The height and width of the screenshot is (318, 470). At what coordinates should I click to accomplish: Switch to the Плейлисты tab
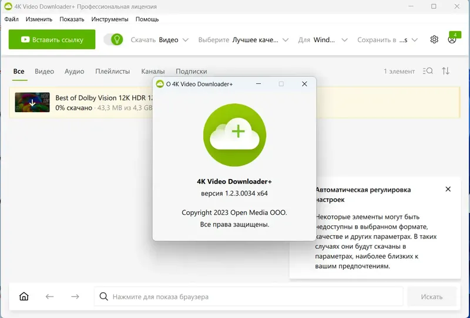coord(113,71)
